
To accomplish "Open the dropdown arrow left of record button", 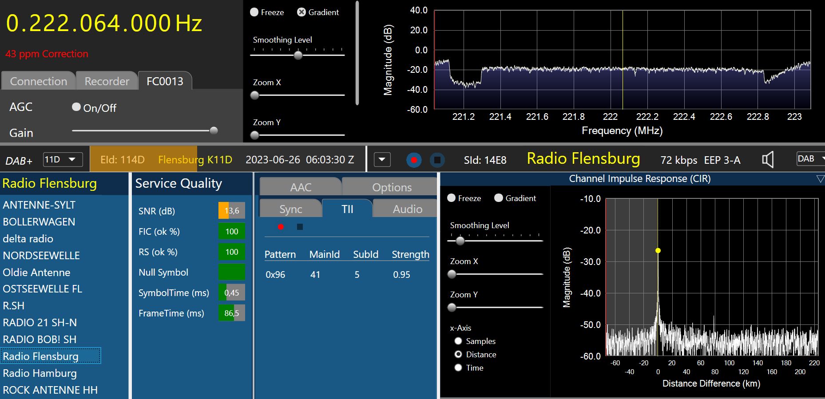I will click(x=382, y=160).
